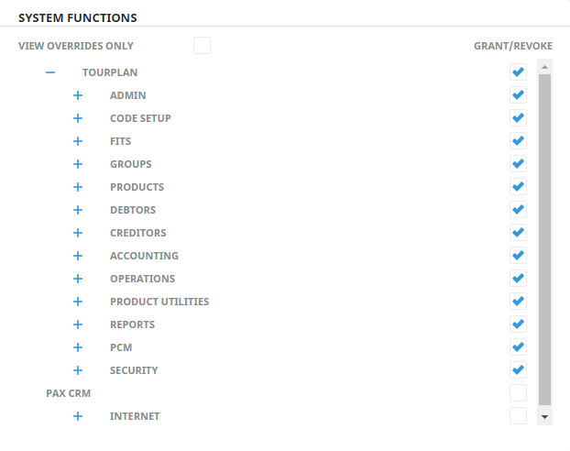This screenshot has width=570, height=451.
Task: Select the SECURITY tree label
Action: 134,370
